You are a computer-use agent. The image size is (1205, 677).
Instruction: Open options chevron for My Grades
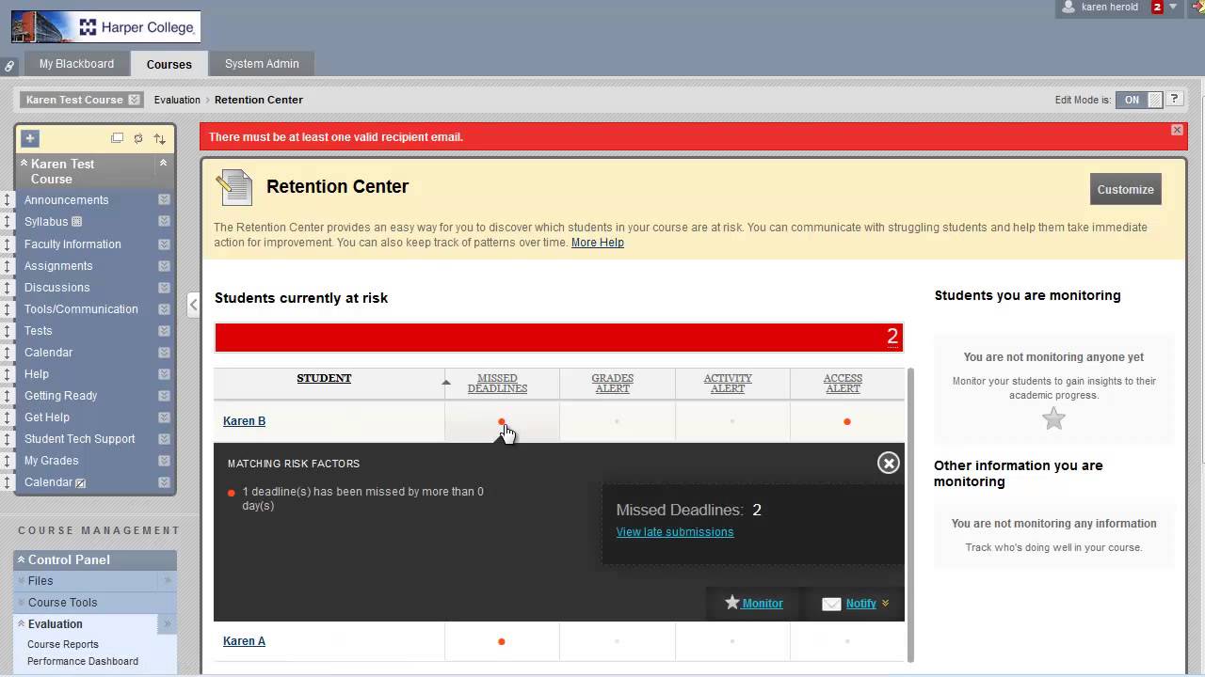tap(164, 461)
